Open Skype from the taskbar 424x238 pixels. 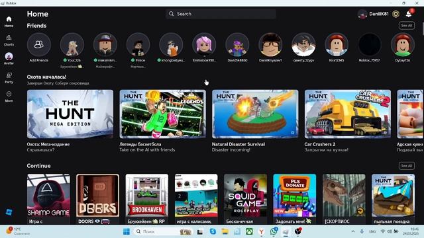(213, 231)
